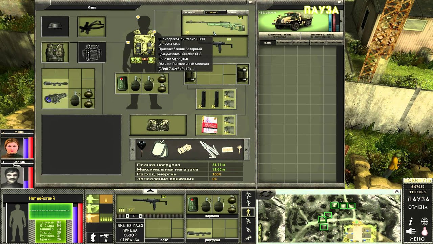Toggle the burst fire ammo icon
The image size is (433, 244).
click(x=106, y=218)
